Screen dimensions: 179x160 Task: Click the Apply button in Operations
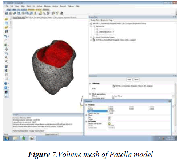click(x=129, y=80)
